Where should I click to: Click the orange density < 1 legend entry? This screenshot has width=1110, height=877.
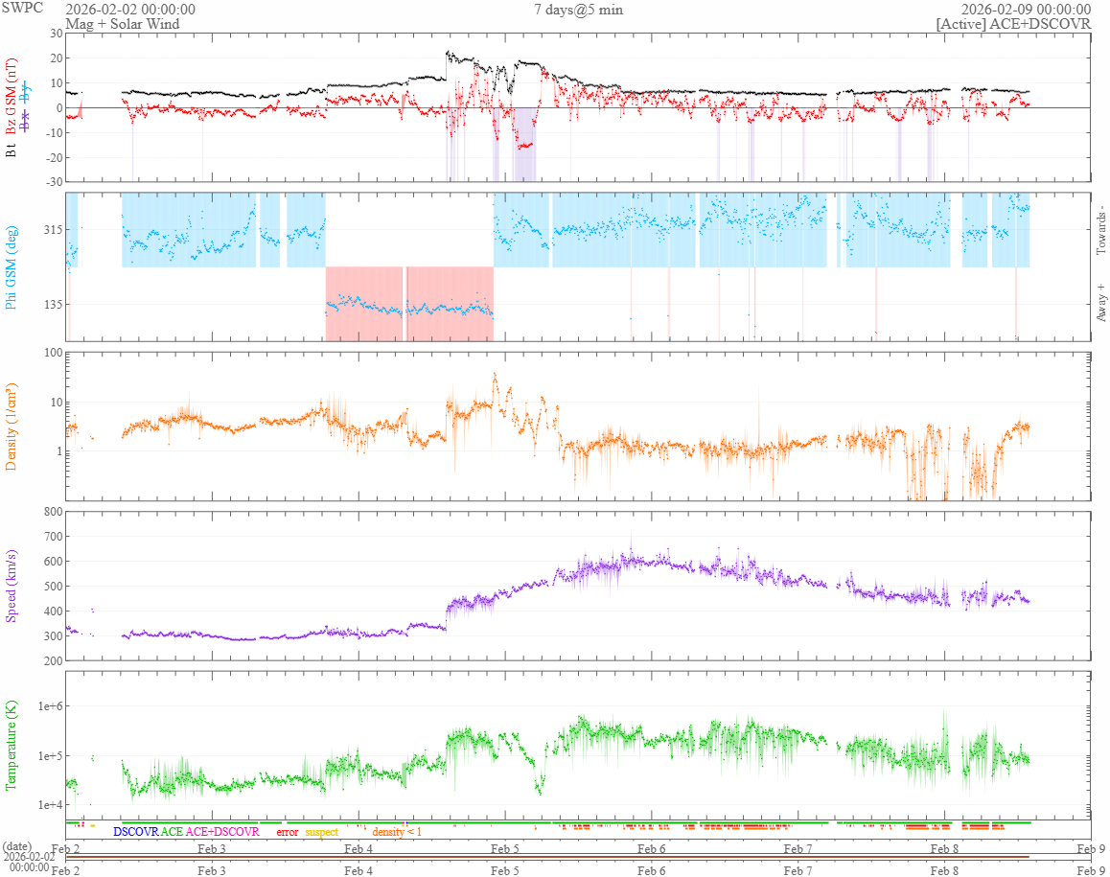397,832
